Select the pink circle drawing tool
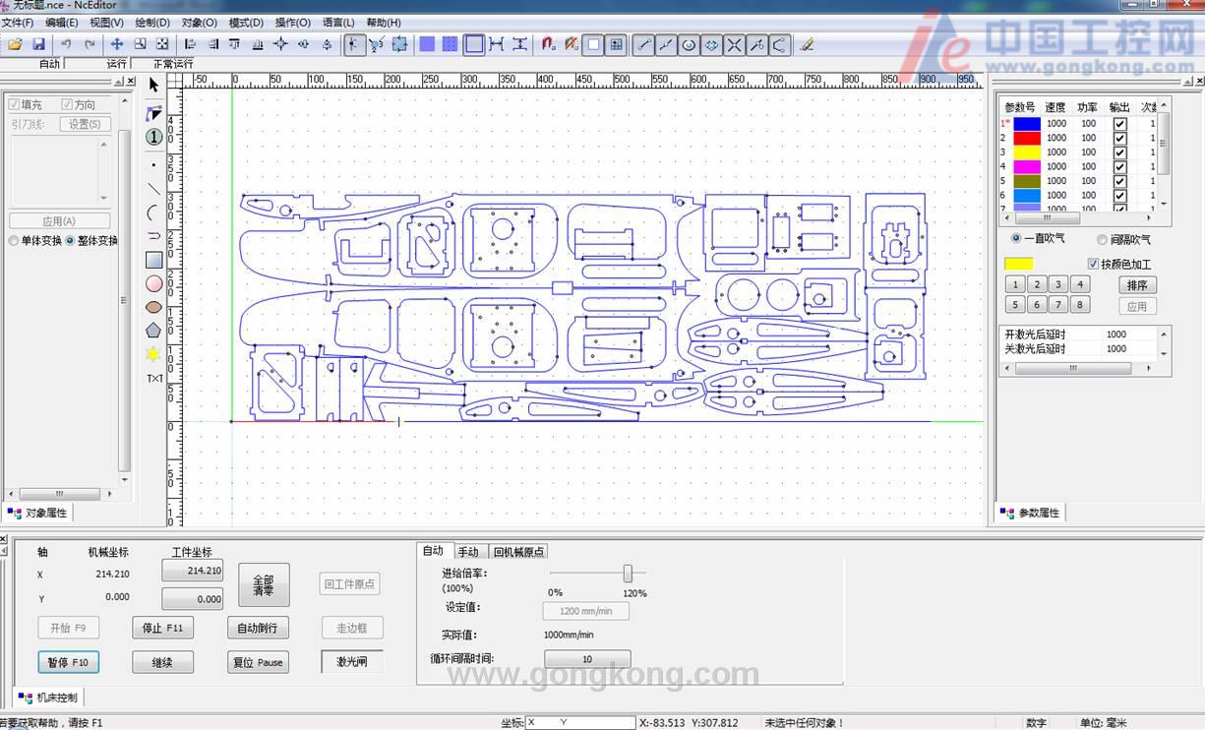This screenshot has width=1205, height=730. pos(153,283)
